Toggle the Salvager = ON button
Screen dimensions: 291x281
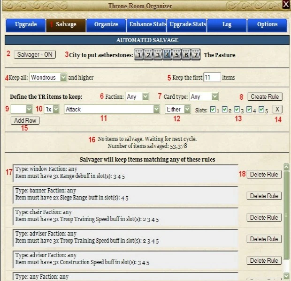pyautogui.click(x=35, y=54)
